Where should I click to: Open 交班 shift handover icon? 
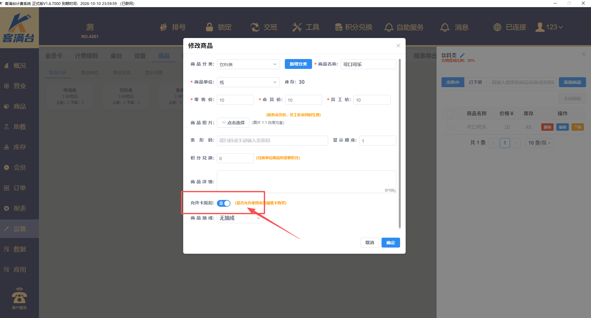[x=255, y=27]
